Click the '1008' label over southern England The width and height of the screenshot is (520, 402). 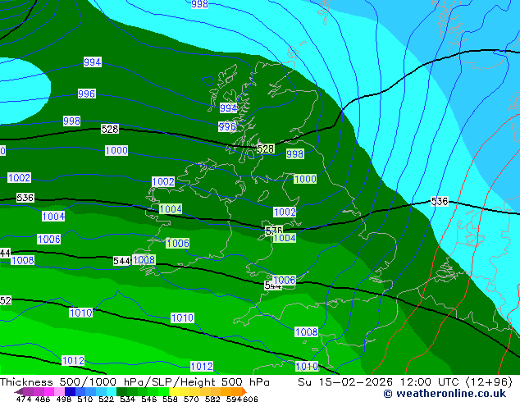click(307, 331)
